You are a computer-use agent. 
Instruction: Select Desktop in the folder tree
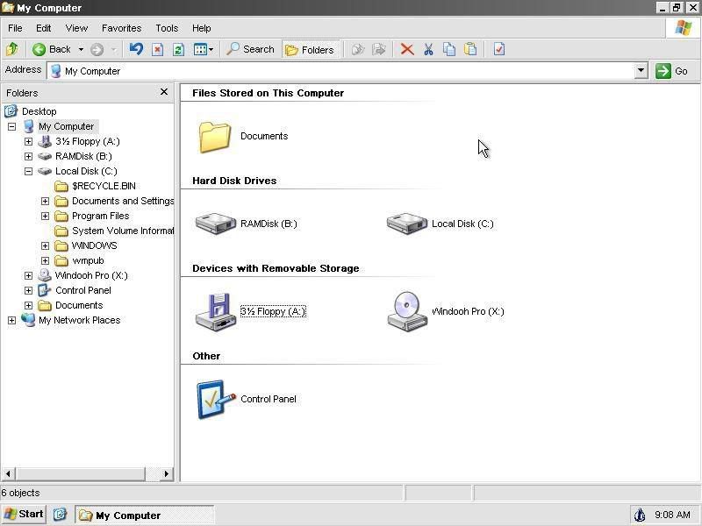(39, 111)
